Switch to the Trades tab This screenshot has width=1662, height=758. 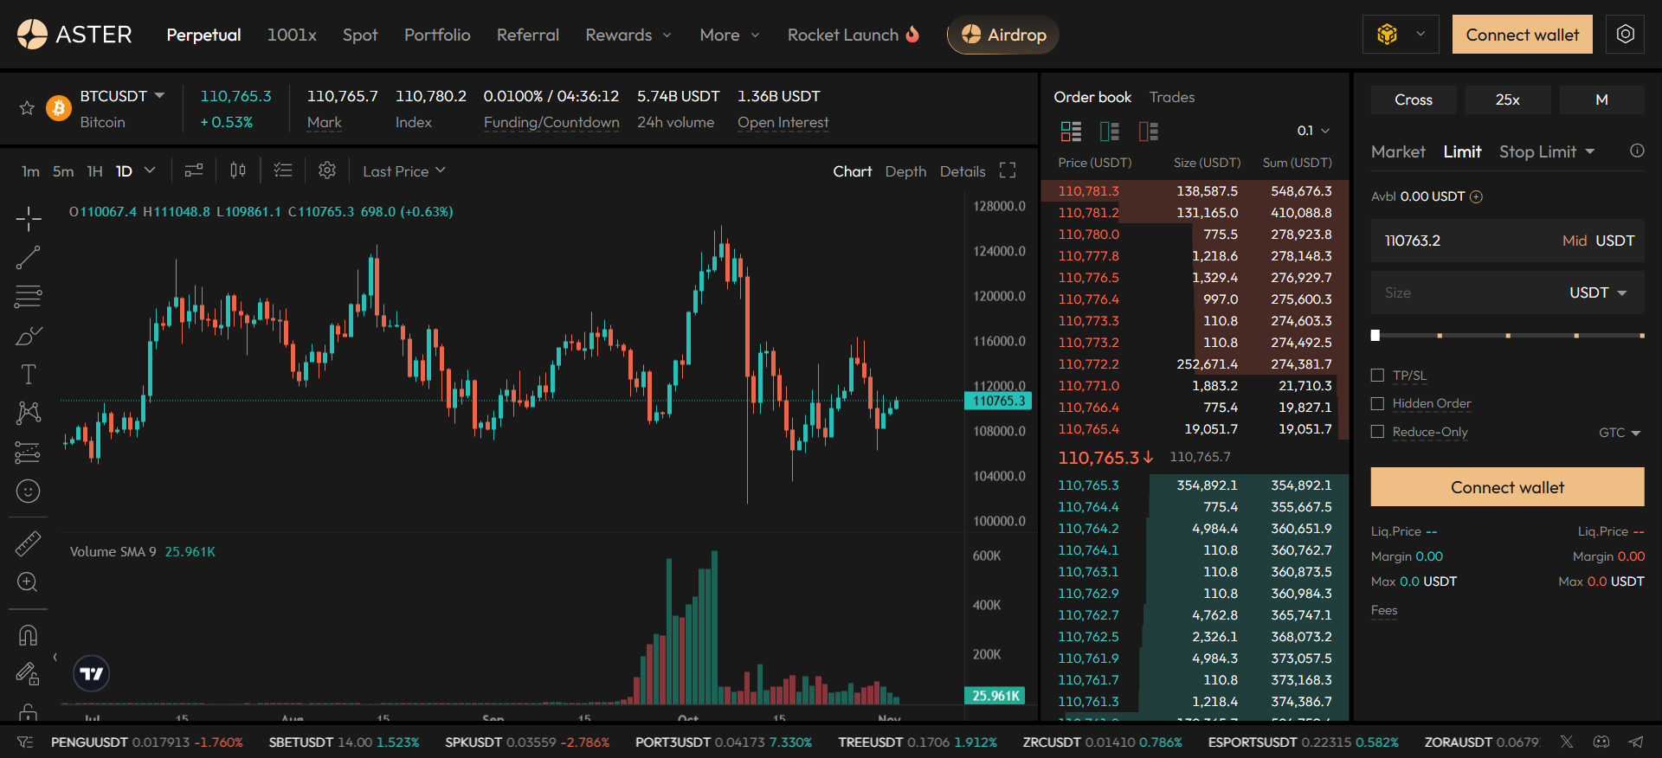1172,97
